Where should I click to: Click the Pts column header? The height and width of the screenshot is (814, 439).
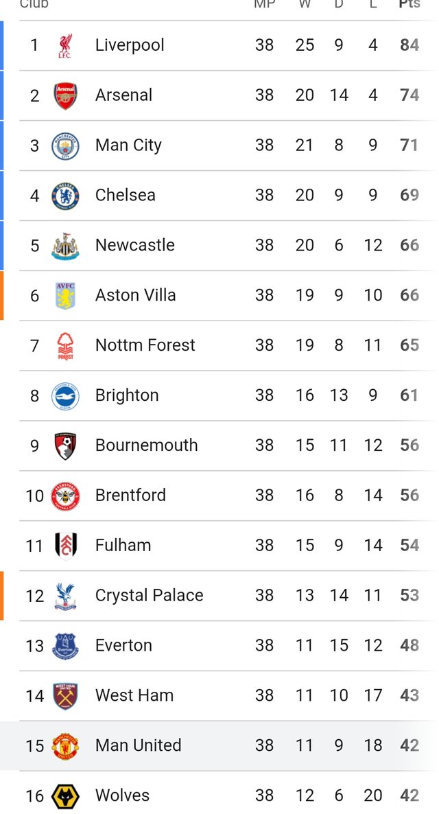410,4
